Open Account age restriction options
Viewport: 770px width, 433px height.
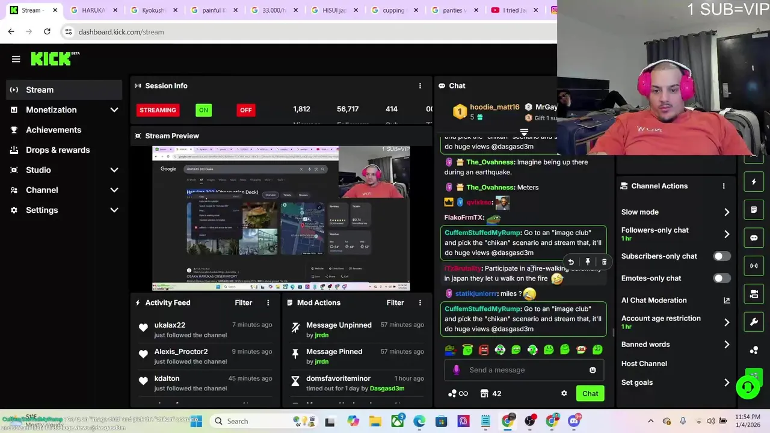(x=676, y=322)
